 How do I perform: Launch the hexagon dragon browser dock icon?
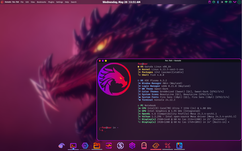click(x=85, y=145)
